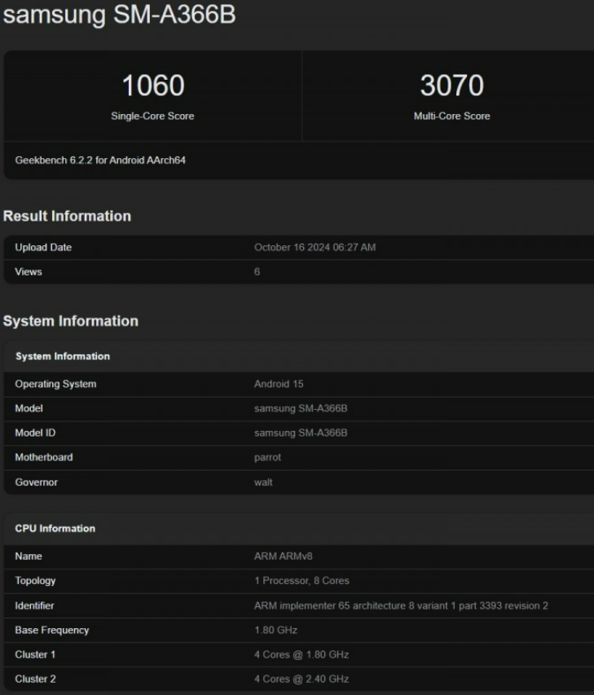Screen dimensions: 594x695
Task: Select the ARM ARMv8 value
Action: (283, 556)
